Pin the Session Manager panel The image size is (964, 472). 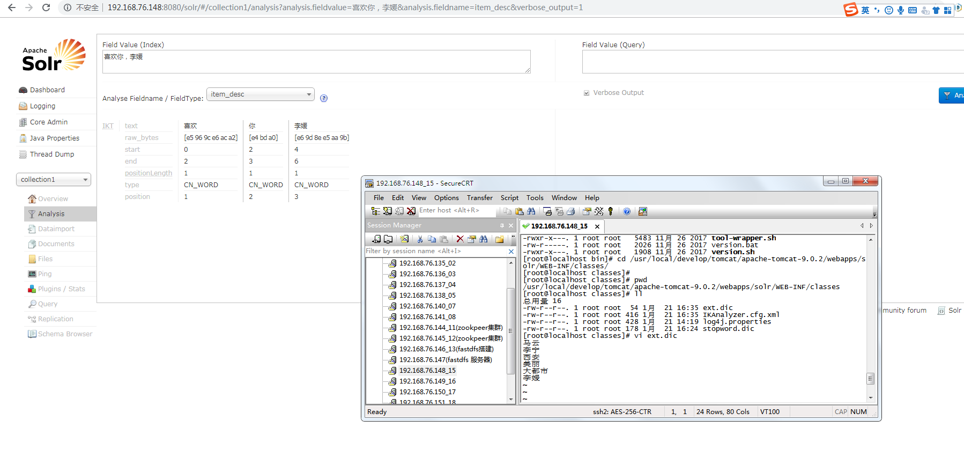502,225
